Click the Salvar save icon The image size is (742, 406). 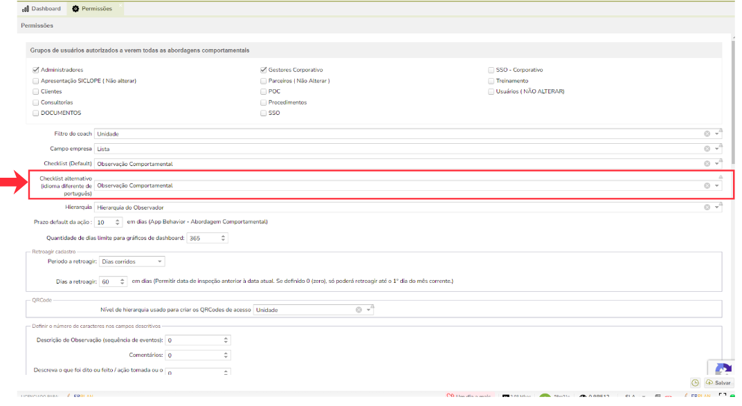pyautogui.click(x=709, y=382)
